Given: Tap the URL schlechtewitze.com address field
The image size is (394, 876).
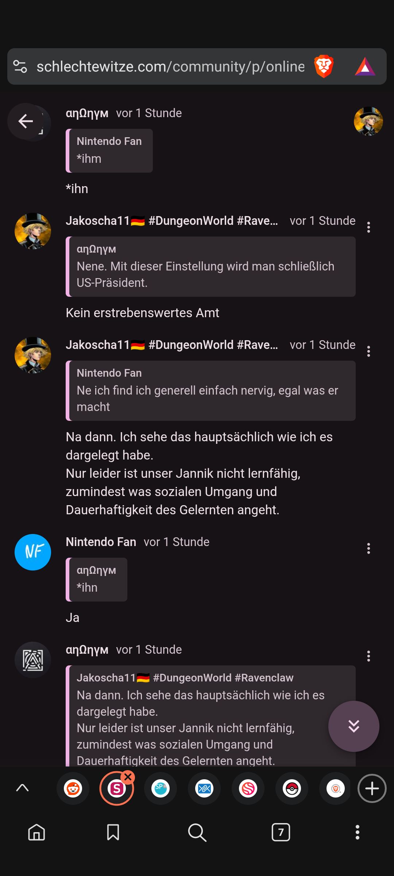Looking at the screenshot, I should [170, 67].
